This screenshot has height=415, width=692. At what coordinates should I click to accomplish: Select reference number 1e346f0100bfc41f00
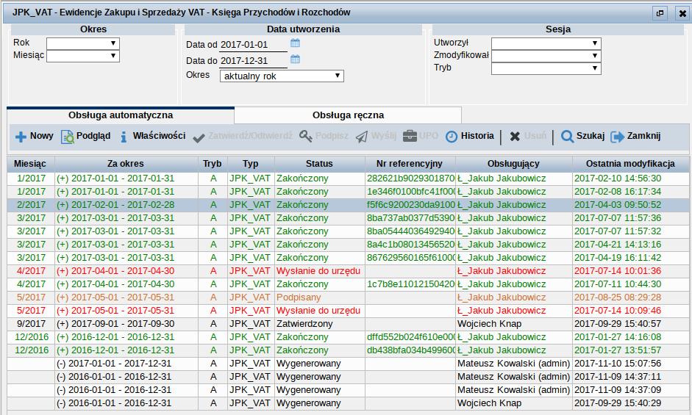[x=410, y=192]
